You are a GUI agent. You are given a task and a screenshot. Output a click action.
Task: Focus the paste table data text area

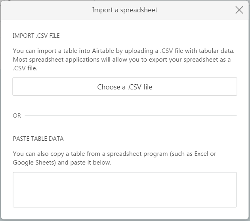(x=125, y=190)
